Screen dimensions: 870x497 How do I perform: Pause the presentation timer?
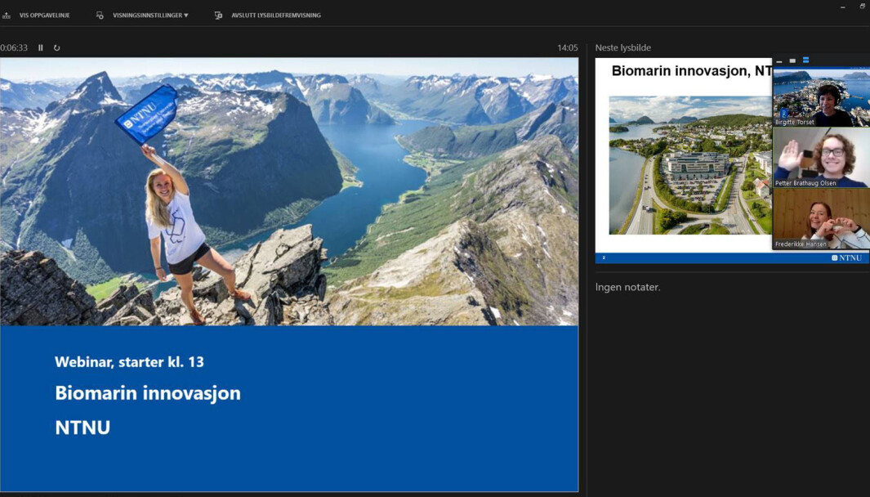[41, 47]
